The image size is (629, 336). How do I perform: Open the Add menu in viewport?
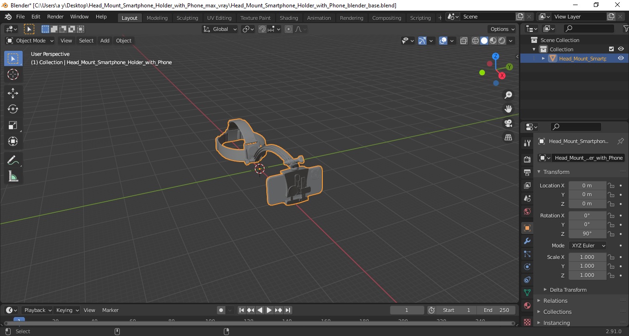105,41
